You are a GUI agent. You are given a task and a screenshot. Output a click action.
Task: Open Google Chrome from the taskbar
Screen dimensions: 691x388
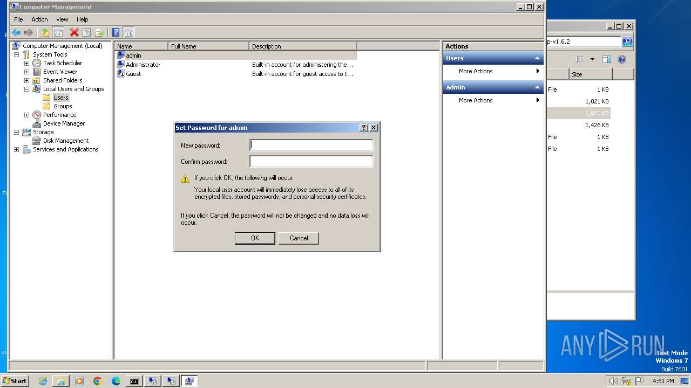coord(98,381)
